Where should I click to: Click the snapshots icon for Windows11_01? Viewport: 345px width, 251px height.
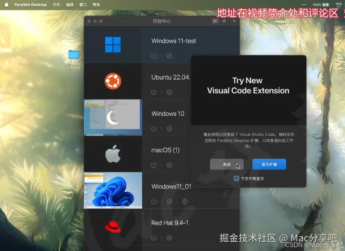point(185,201)
